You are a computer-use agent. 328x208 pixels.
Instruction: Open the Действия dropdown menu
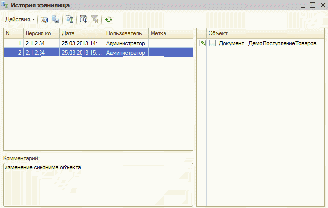[x=20, y=20]
